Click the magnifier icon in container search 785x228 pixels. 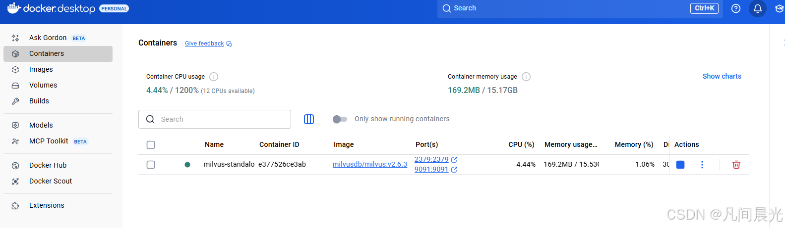point(150,119)
